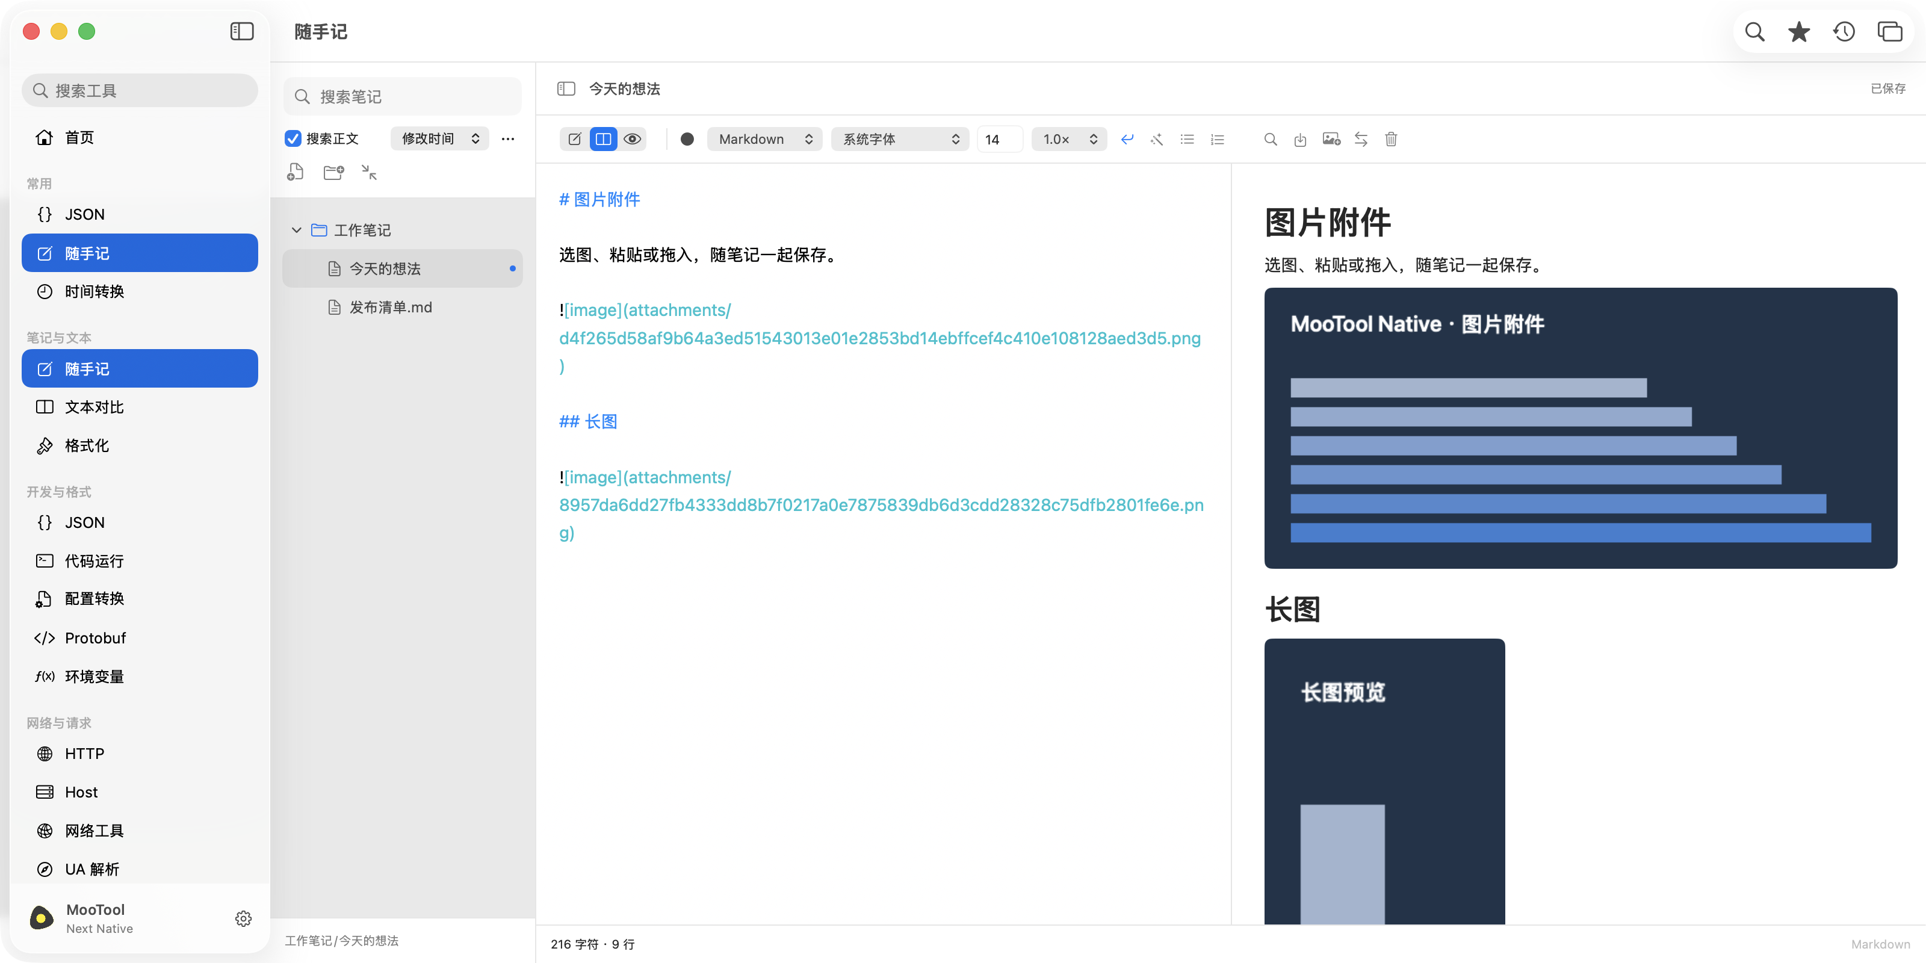Click the dark color circle in toolbar
The height and width of the screenshot is (963, 1926).
687,139
